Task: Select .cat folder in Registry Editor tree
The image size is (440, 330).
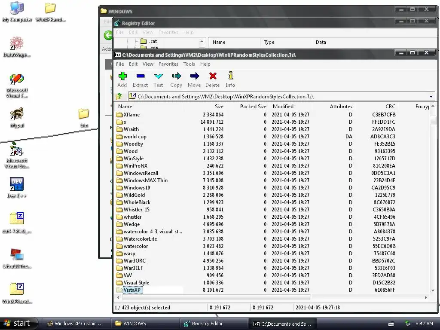Action: tap(148, 41)
